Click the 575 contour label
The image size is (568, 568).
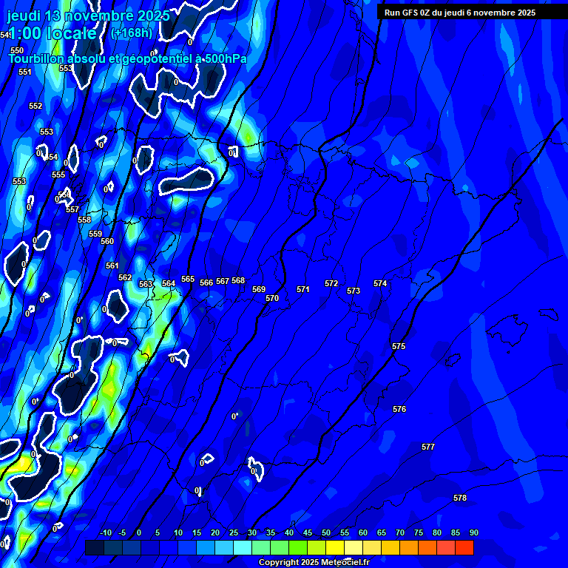click(x=399, y=346)
